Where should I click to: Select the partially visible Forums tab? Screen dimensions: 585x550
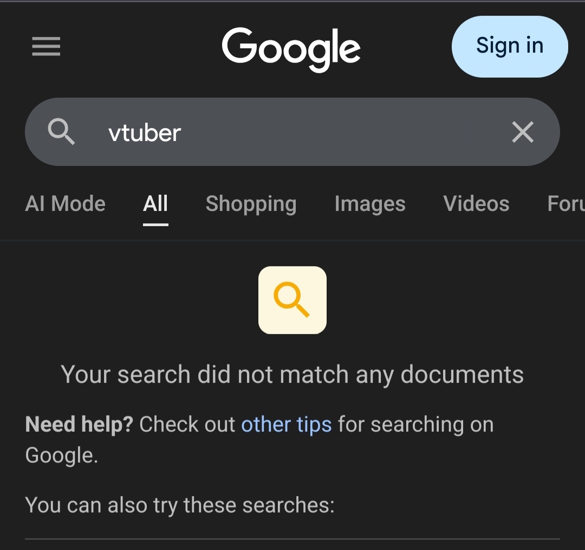(565, 203)
